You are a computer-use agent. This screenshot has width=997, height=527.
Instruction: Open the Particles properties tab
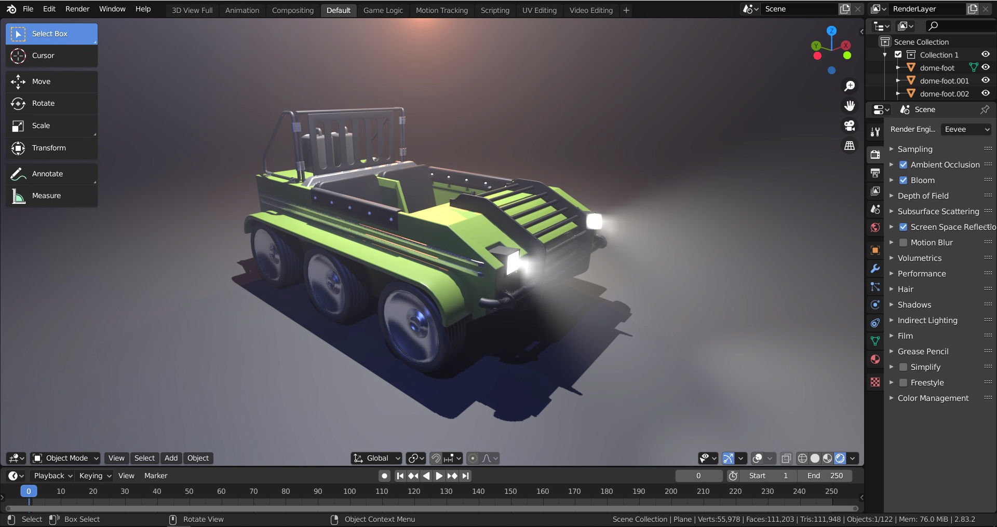(875, 286)
